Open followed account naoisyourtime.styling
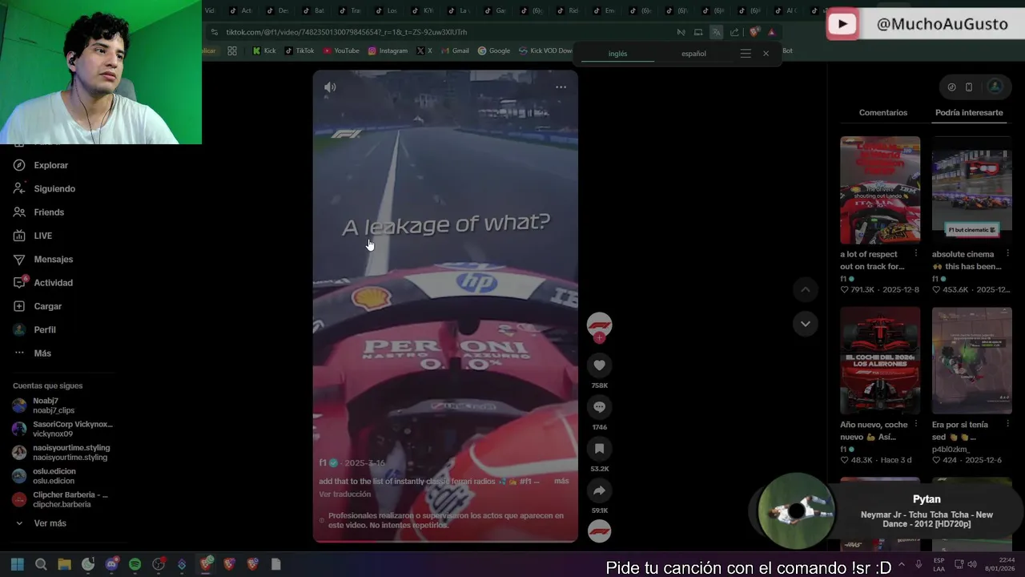 point(62,453)
